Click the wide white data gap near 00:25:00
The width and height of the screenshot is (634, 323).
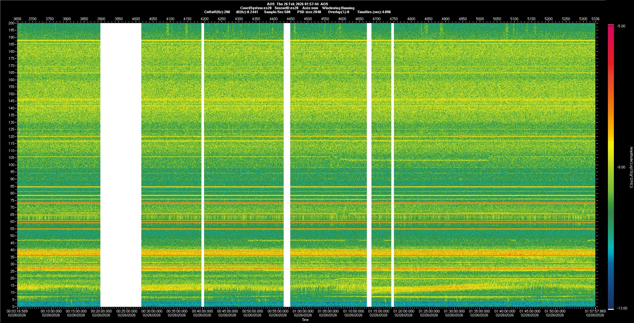[121, 165]
